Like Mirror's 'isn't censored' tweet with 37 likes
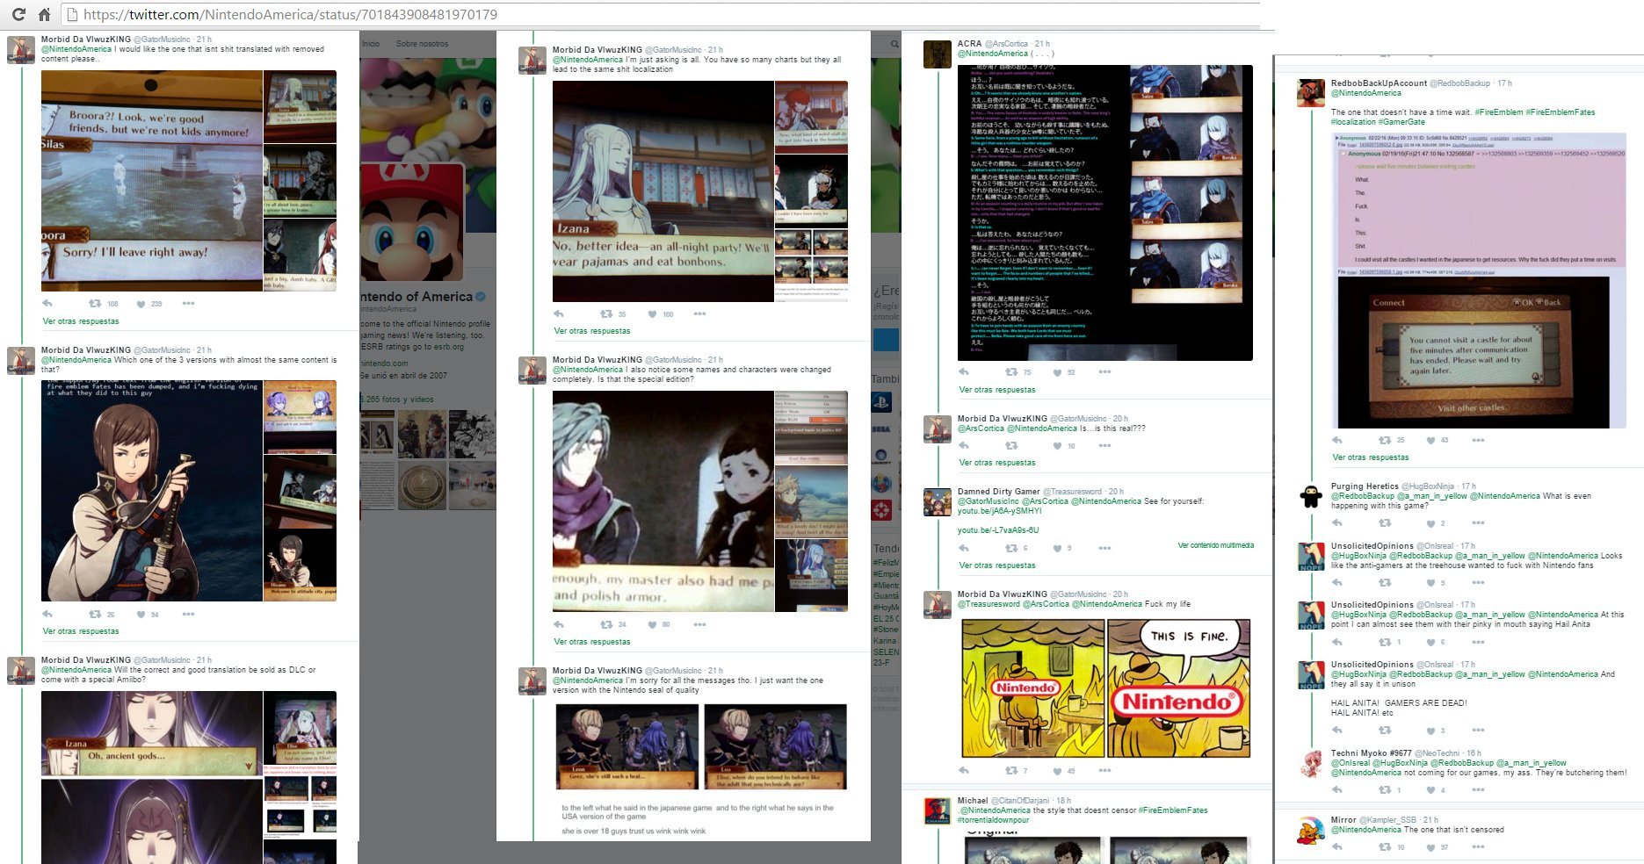The image size is (1644, 864). 1430,847
